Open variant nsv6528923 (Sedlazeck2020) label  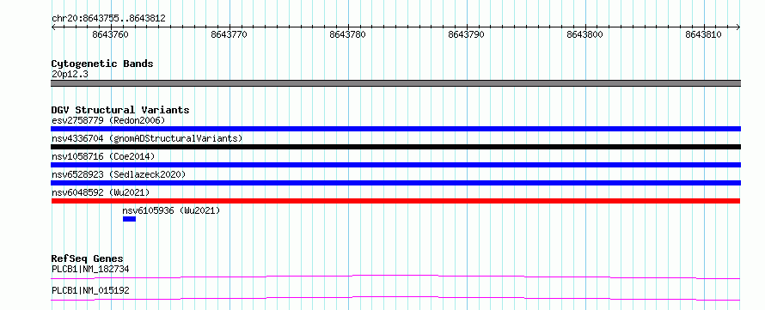tap(119, 174)
